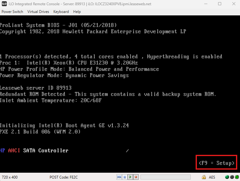240x181 pixels.
Task: Click the Proc 1 Intel Xeon line
Action: pos(69,63)
